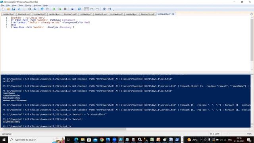Viewport: 254px width, 143px height.
Task: Switch to Untitled4.ps1 tab
Action: click(55, 14)
